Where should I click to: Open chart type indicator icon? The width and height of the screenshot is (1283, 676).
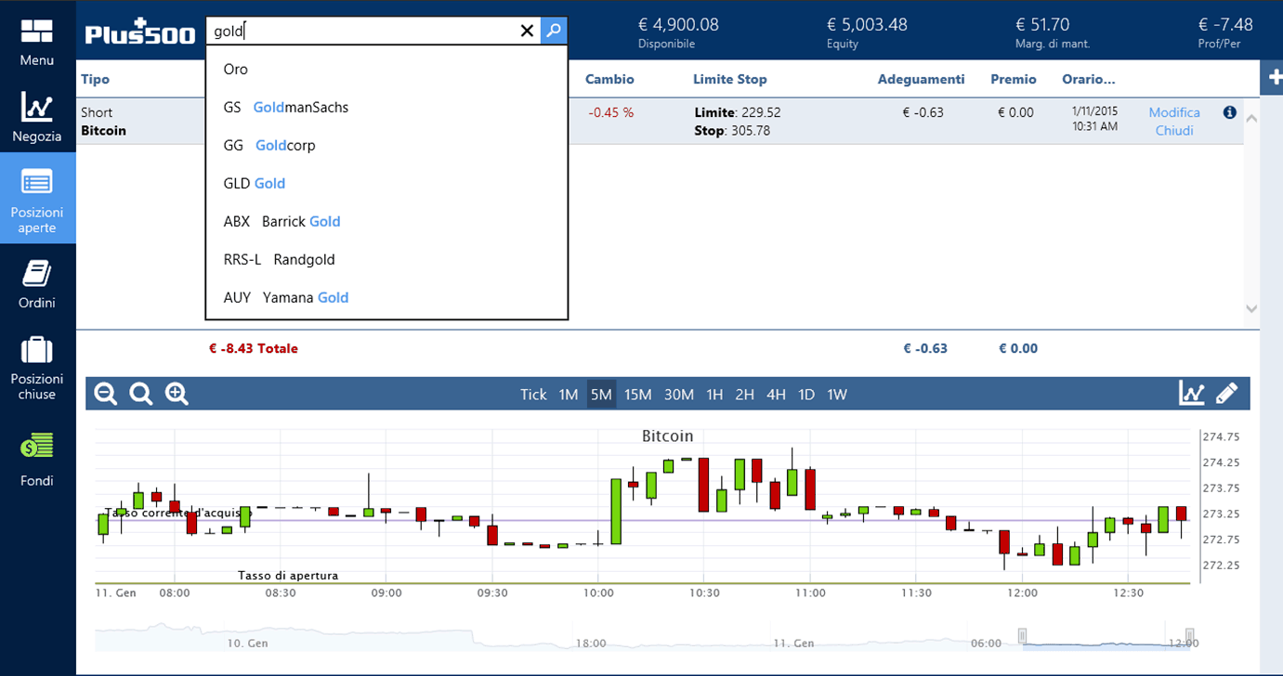click(x=1191, y=393)
